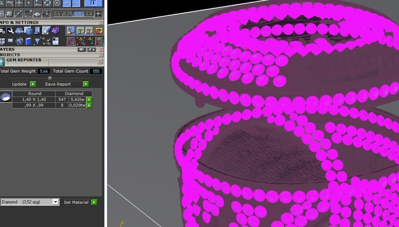Close the Projects panel
The width and height of the screenshot is (399, 227).
[x=101, y=55]
